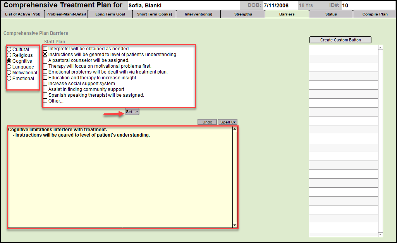Click the Set --> button

[x=132, y=112]
